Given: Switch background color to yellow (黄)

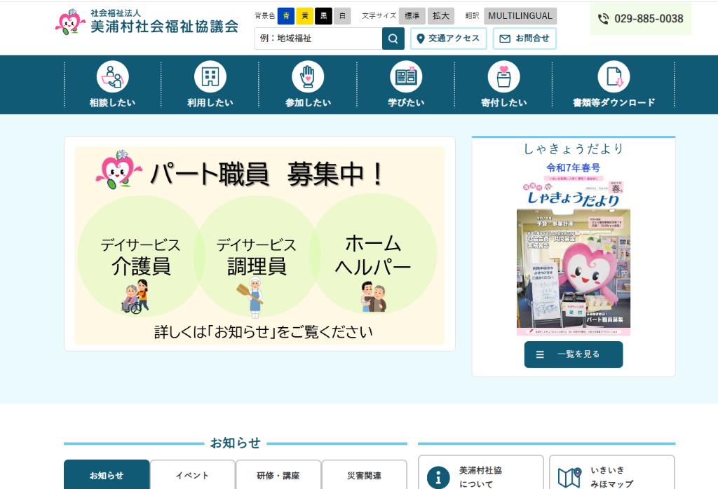Looking at the screenshot, I should 305,15.
